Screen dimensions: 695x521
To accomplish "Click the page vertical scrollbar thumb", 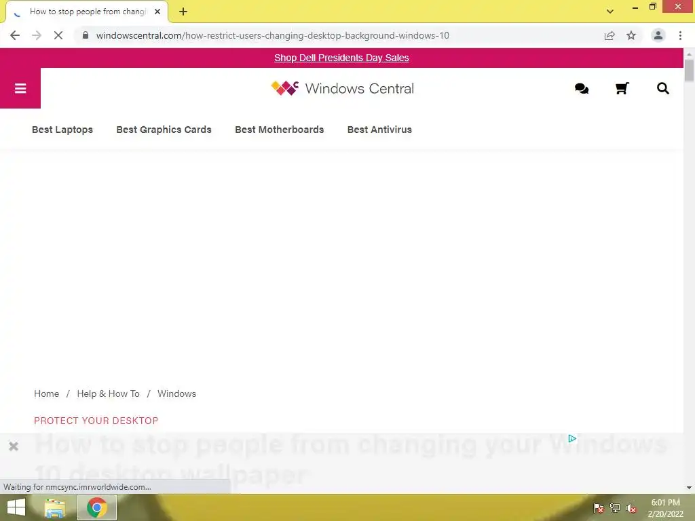I will coord(689,71).
